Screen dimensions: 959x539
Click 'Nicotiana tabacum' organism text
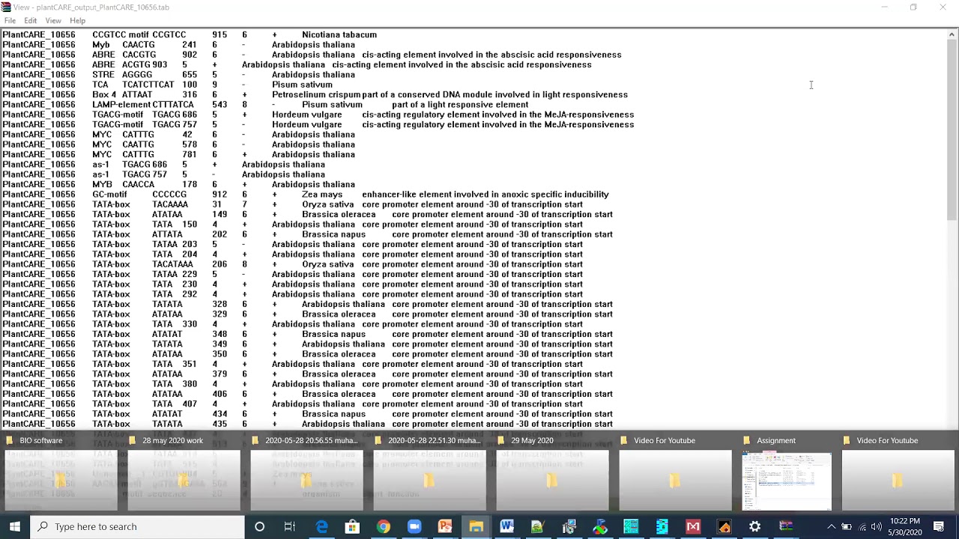[339, 34]
